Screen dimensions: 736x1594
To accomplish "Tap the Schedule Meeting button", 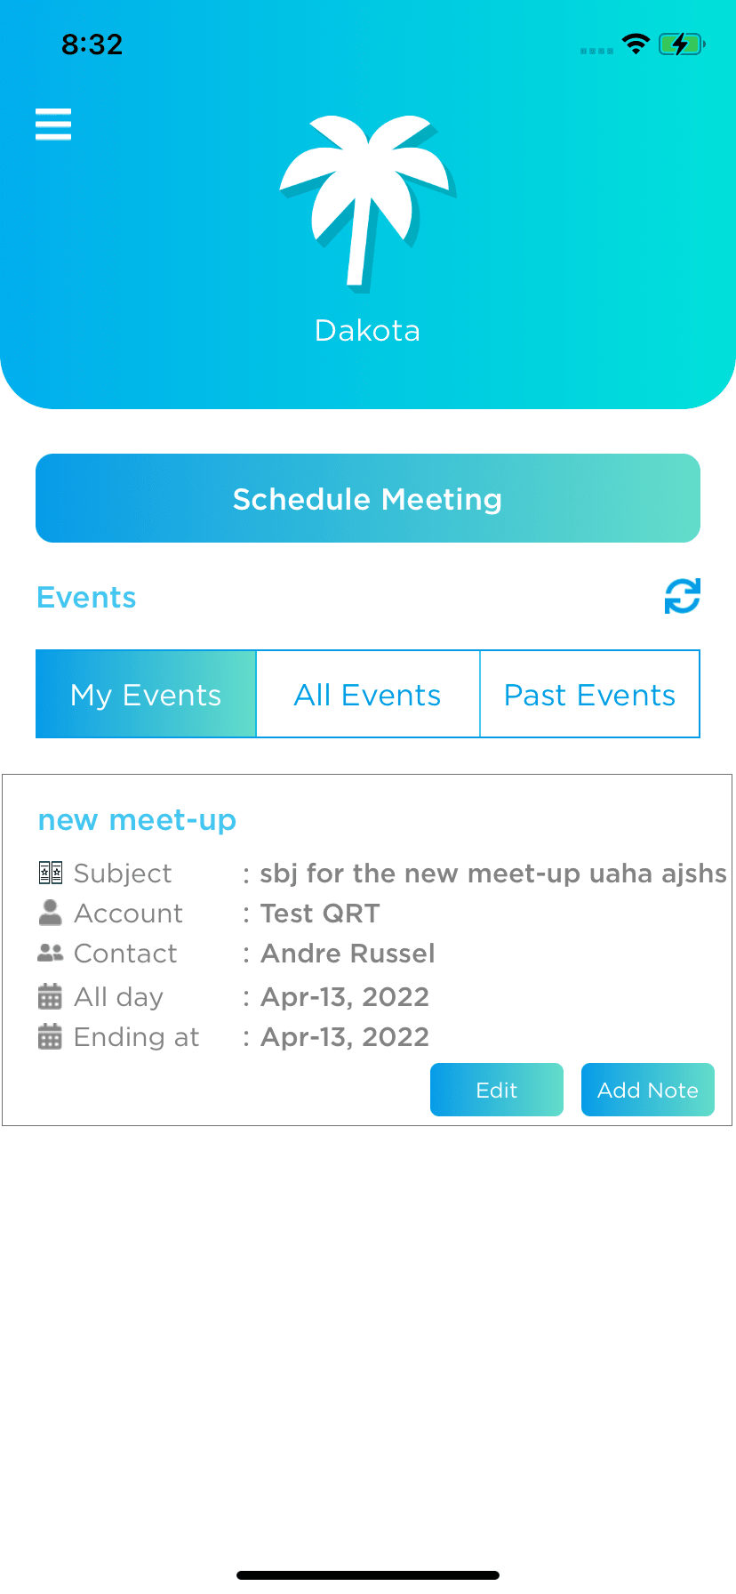I will click(x=368, y=498).
